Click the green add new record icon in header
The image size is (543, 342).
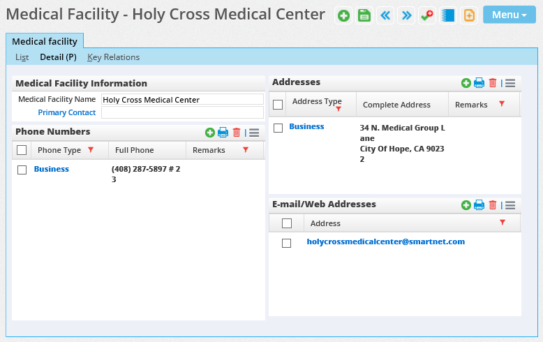pos(343,15)
